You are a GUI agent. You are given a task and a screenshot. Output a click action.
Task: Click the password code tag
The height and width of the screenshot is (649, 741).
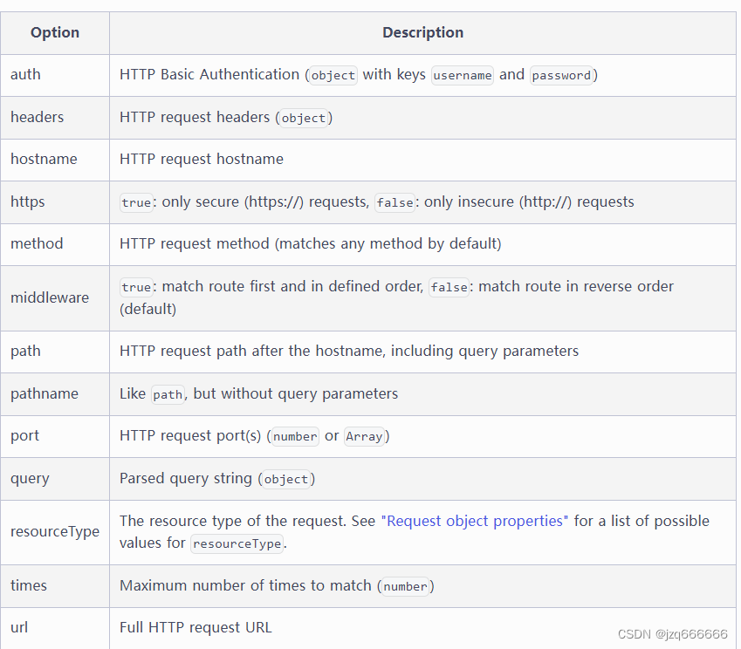pyautogui.click(x=561, y=76)
